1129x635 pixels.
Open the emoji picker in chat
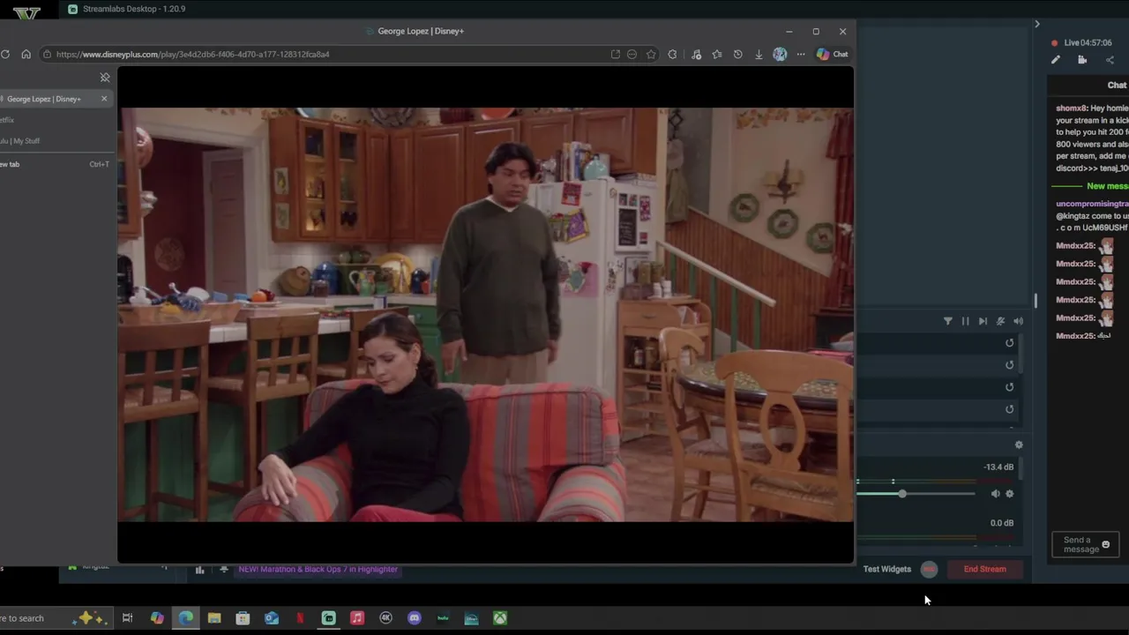tap(1105, 544)
